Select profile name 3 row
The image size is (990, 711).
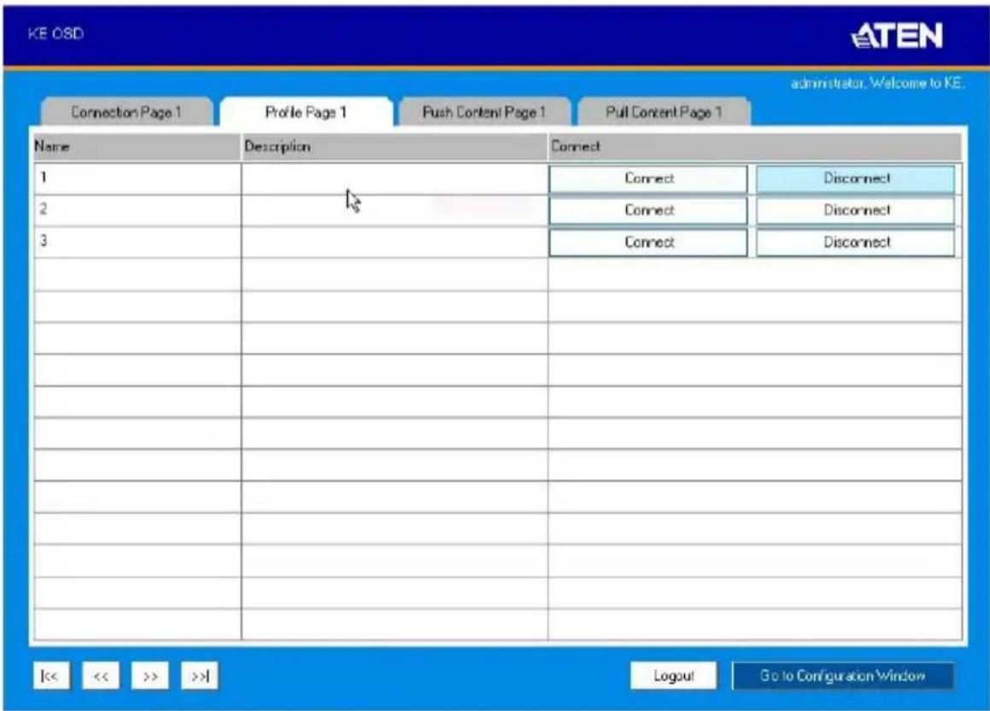137,243
